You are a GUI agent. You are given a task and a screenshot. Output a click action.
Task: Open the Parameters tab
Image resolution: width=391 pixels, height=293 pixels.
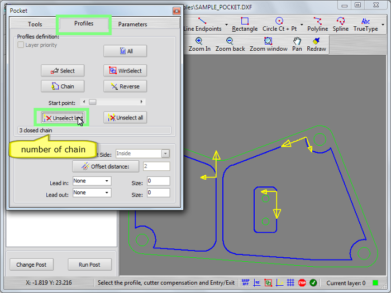132,25
